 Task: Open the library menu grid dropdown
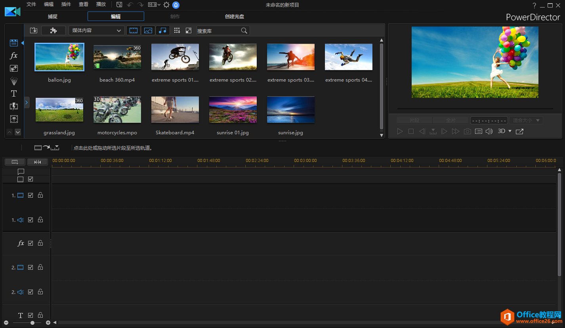177,31
